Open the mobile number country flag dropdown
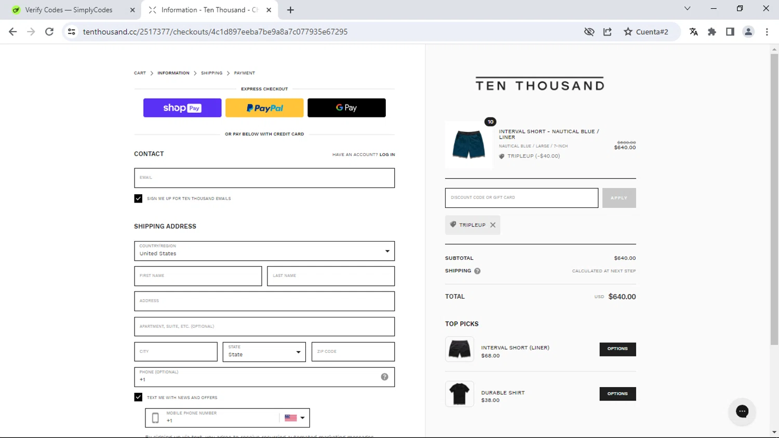779x438 pixels. tap(294, 418)
